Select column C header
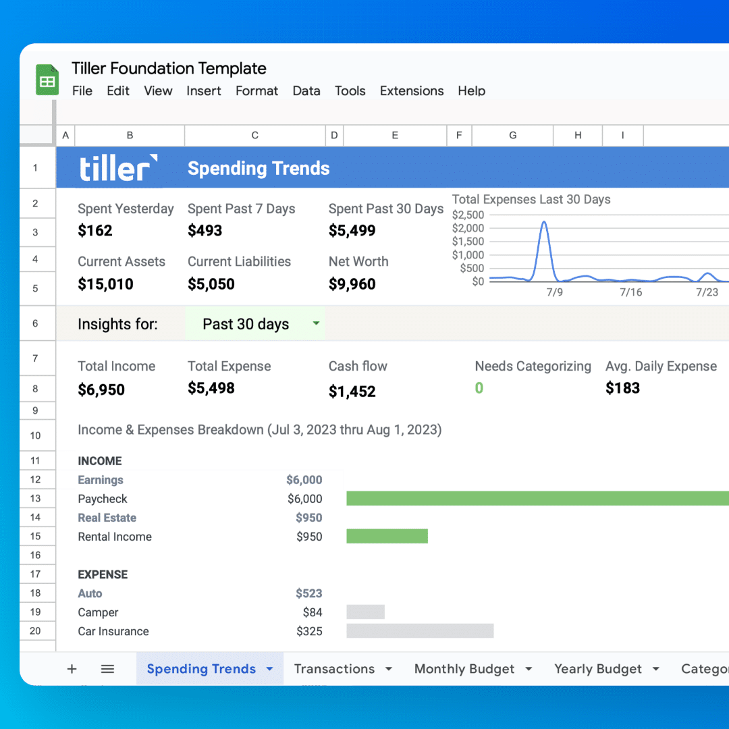Image resolution: width=729 pixels, height=729 pixels. pyautogui.click(x=254, y=135)
